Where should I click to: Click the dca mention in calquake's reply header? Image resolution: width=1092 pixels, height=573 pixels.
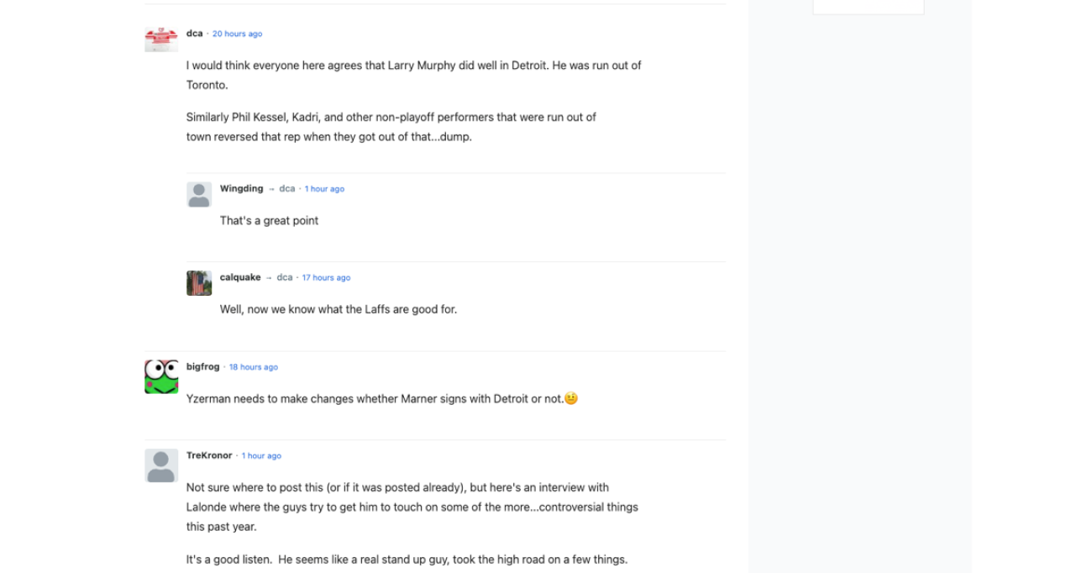(x=285, y=277)
